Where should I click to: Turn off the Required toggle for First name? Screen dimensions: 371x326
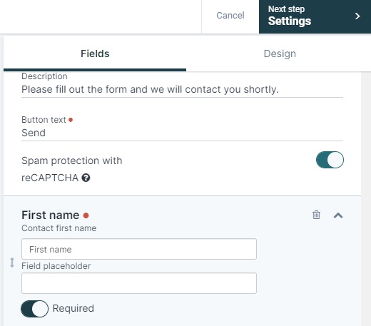pyautogui.click(x=34, y=309)
